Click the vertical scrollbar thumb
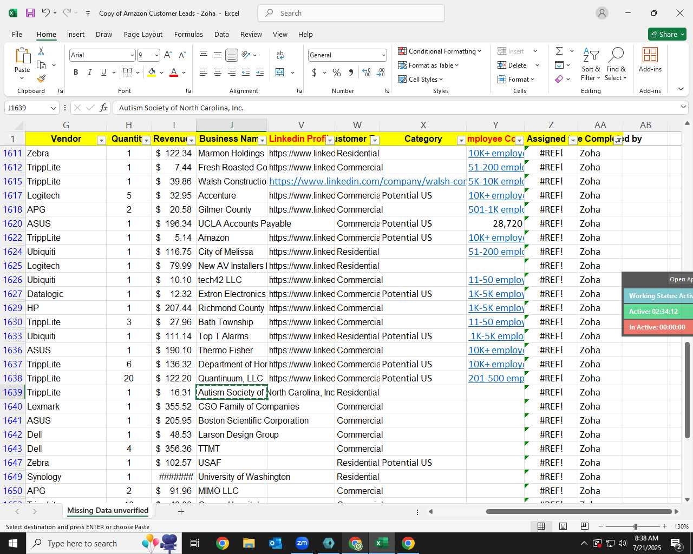 coord(687,390)
